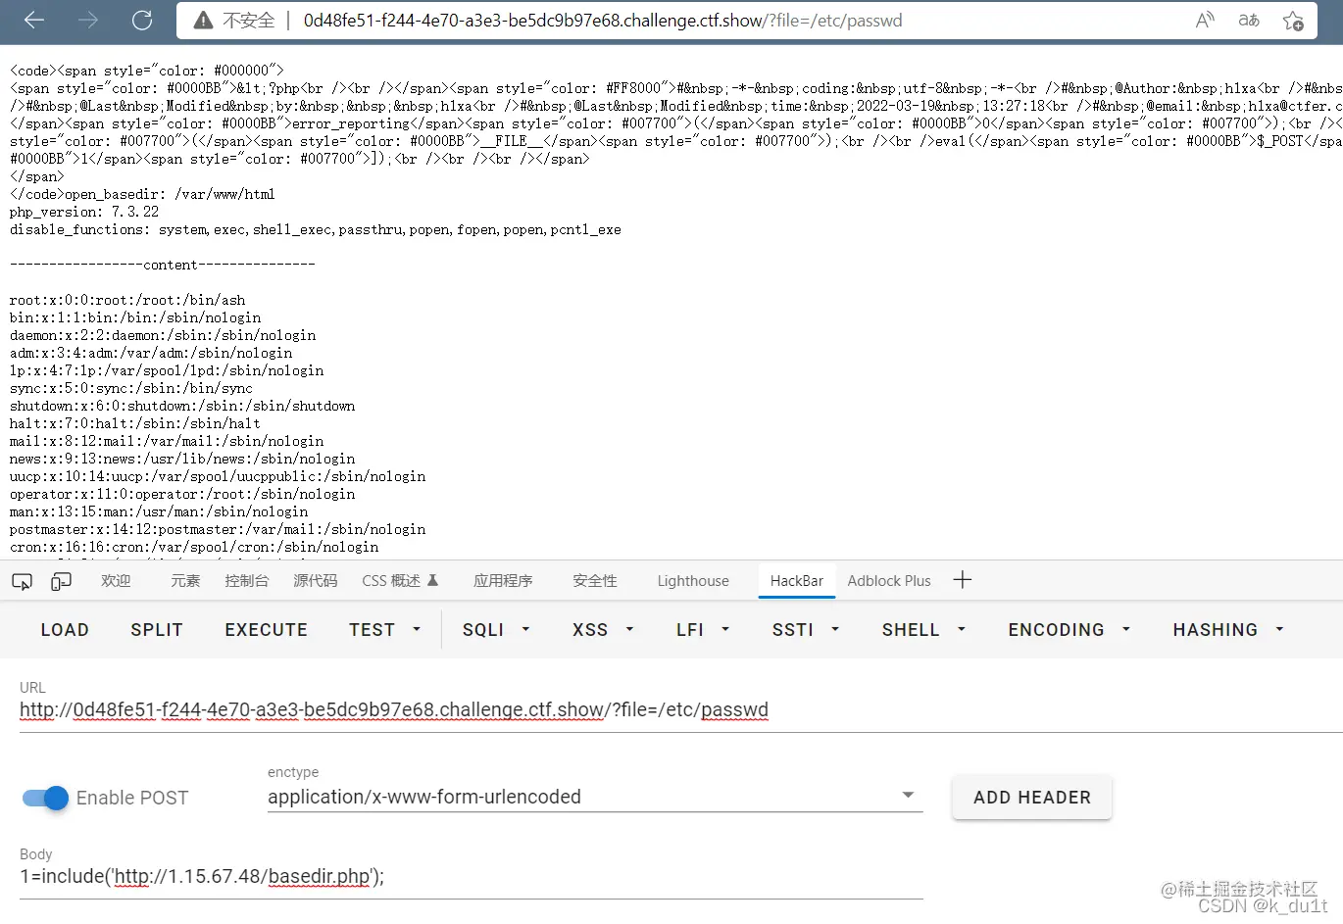Open the TEST dropdown menu
The image size is (1343, 924).
(384, 630)
